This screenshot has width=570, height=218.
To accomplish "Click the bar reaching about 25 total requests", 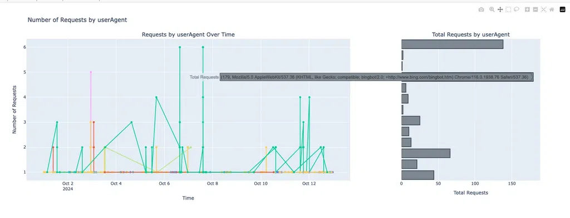I will tap(411, 120).
